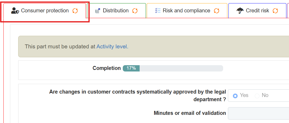This screenshot has width=289, height=123.
Task: Open the Credit risk tab
Action: click(x=257, y=11)
